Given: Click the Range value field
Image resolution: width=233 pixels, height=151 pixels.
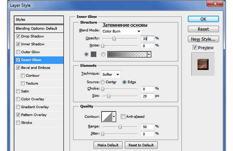Looking at the screenshot, I should click(x=148, y=127).
